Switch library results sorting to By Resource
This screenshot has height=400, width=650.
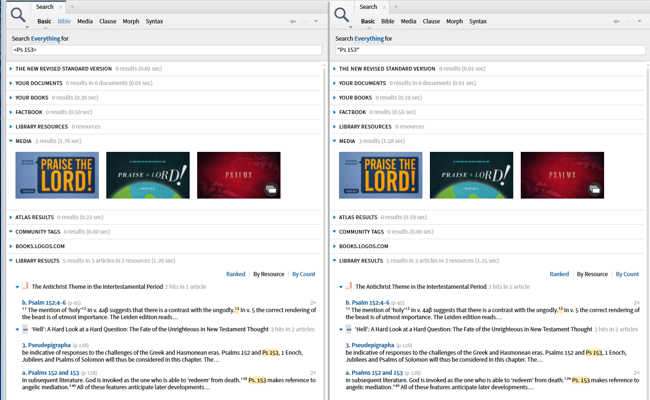(x=268, y=274)
